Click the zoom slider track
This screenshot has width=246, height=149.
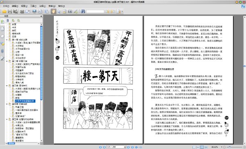(235, 147)
